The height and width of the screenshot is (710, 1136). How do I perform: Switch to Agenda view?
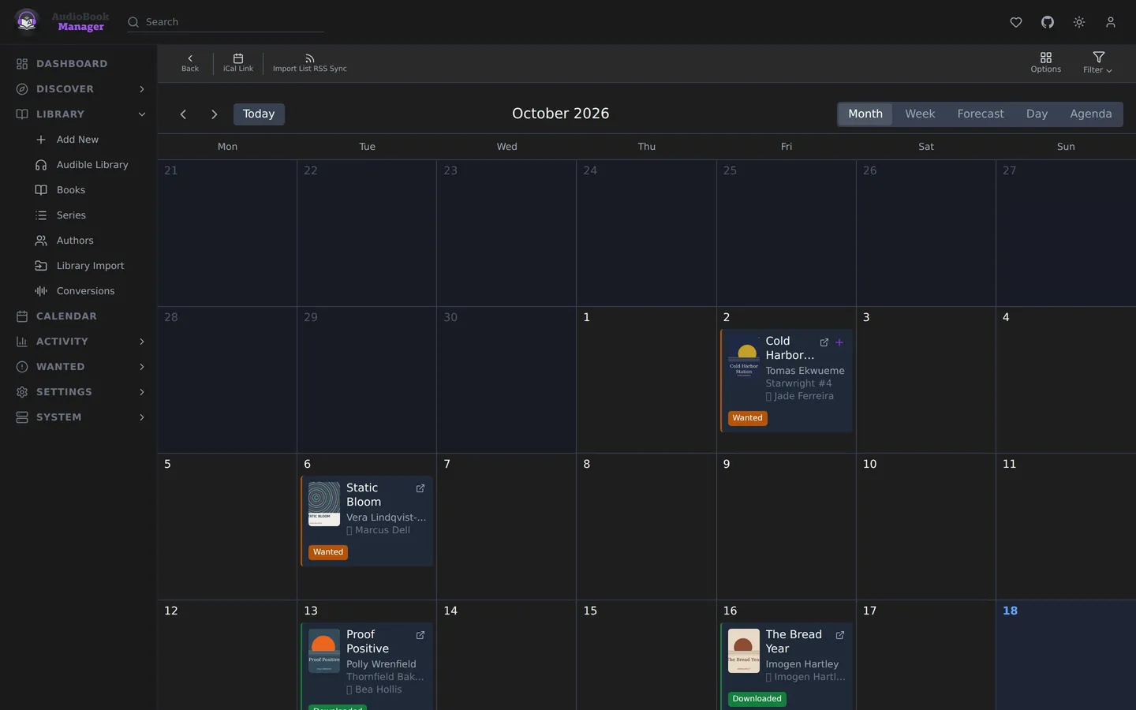pyautogui.click(x=1091, y=114)
